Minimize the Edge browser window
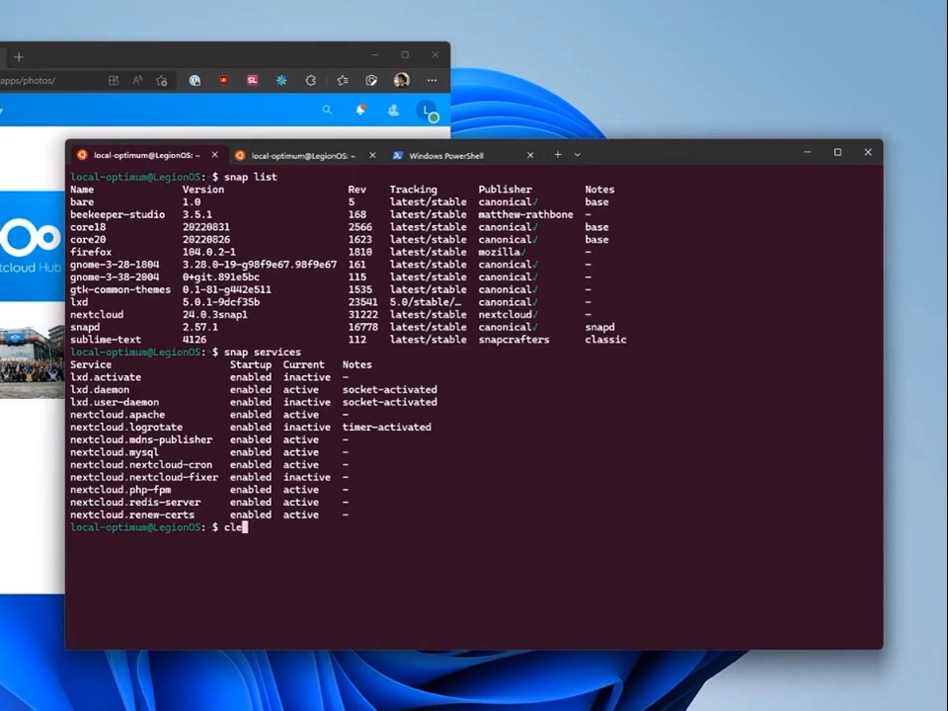 pos(375,54)
